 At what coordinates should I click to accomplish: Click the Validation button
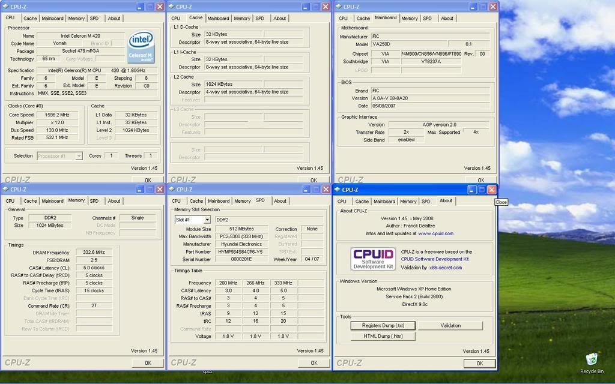click(450, 326)
